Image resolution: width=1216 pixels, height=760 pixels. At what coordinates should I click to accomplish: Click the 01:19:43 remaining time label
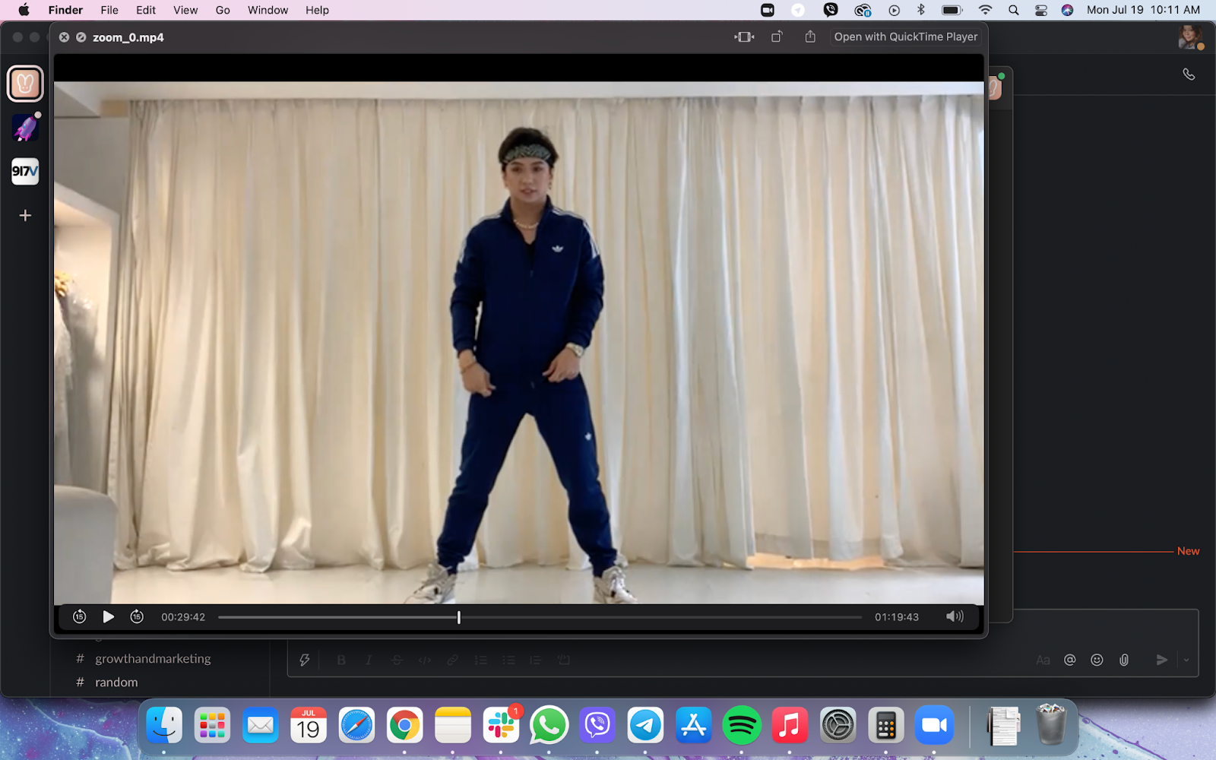coord(897,617)
